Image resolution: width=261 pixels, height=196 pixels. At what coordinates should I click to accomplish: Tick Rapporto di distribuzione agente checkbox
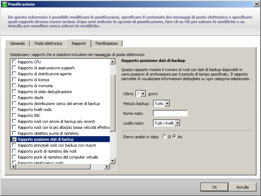[x=14, y=73]
